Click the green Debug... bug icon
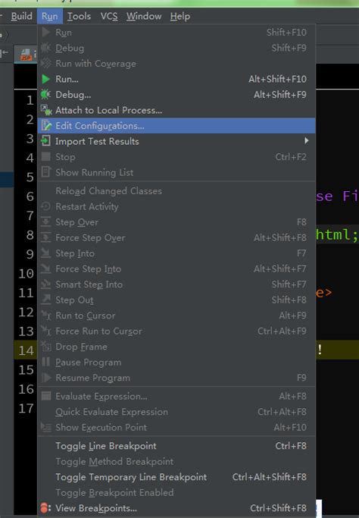The image size is (359, 518). pyautogui.click(x=45, y=95)
